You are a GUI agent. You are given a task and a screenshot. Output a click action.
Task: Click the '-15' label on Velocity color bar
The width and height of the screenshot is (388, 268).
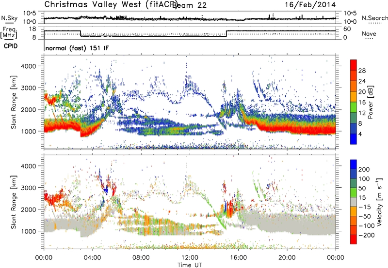[365, 207]
